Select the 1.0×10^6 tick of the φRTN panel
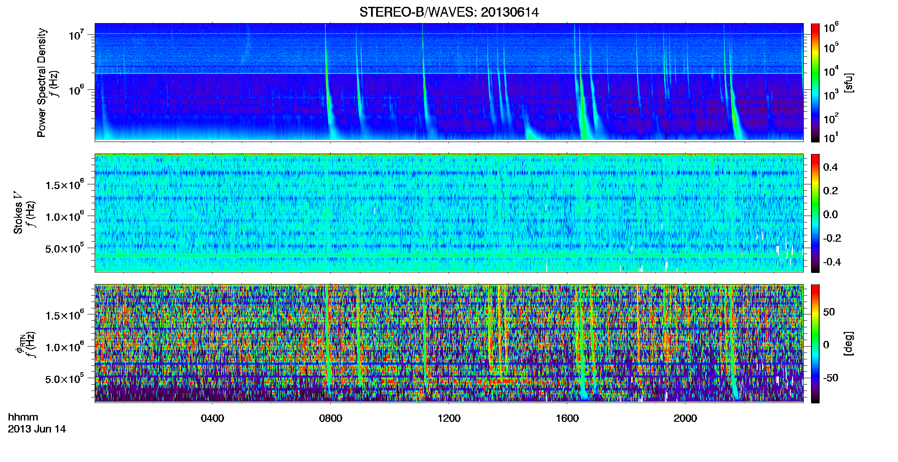 pyautogui.click(x=65, y=347)
